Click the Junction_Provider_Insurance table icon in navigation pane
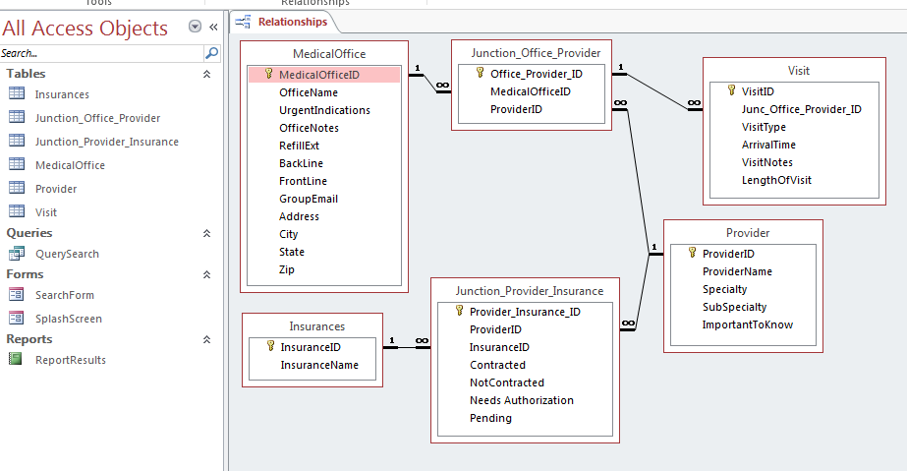This screenshot has height=471, width=907. pyautogui.click(x=17, y=142)
